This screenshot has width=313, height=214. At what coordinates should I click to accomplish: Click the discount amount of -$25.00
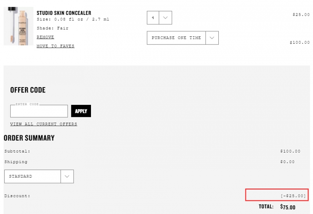click(293, 196)
